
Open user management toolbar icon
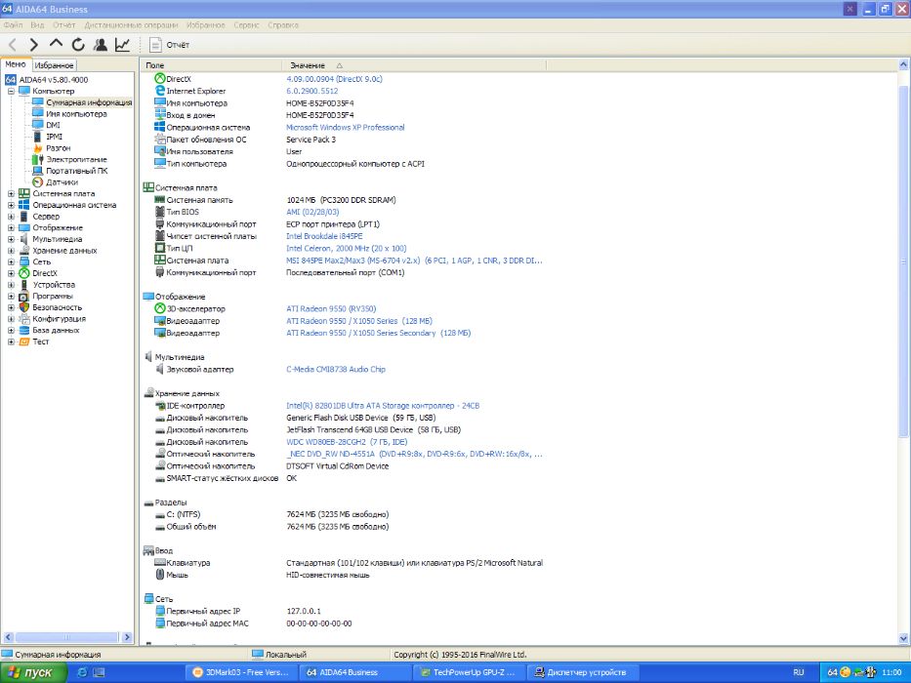click(101, 45)
